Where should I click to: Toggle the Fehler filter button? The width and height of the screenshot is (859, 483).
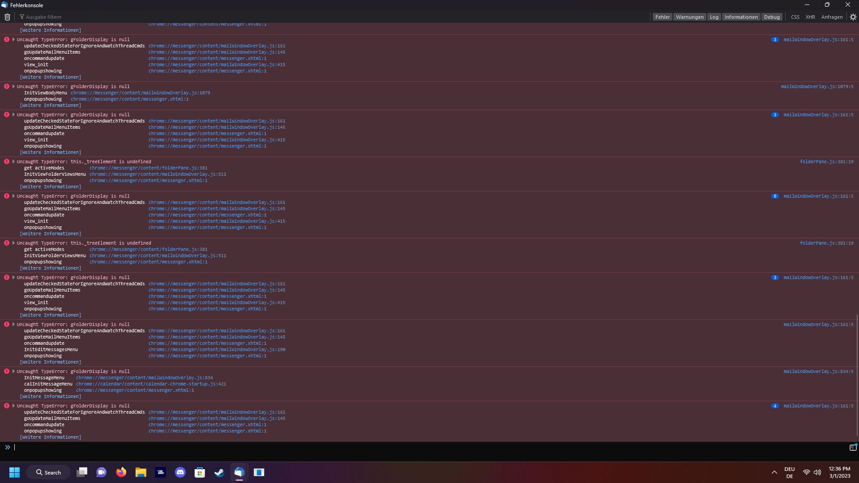(x=662, y=17)
